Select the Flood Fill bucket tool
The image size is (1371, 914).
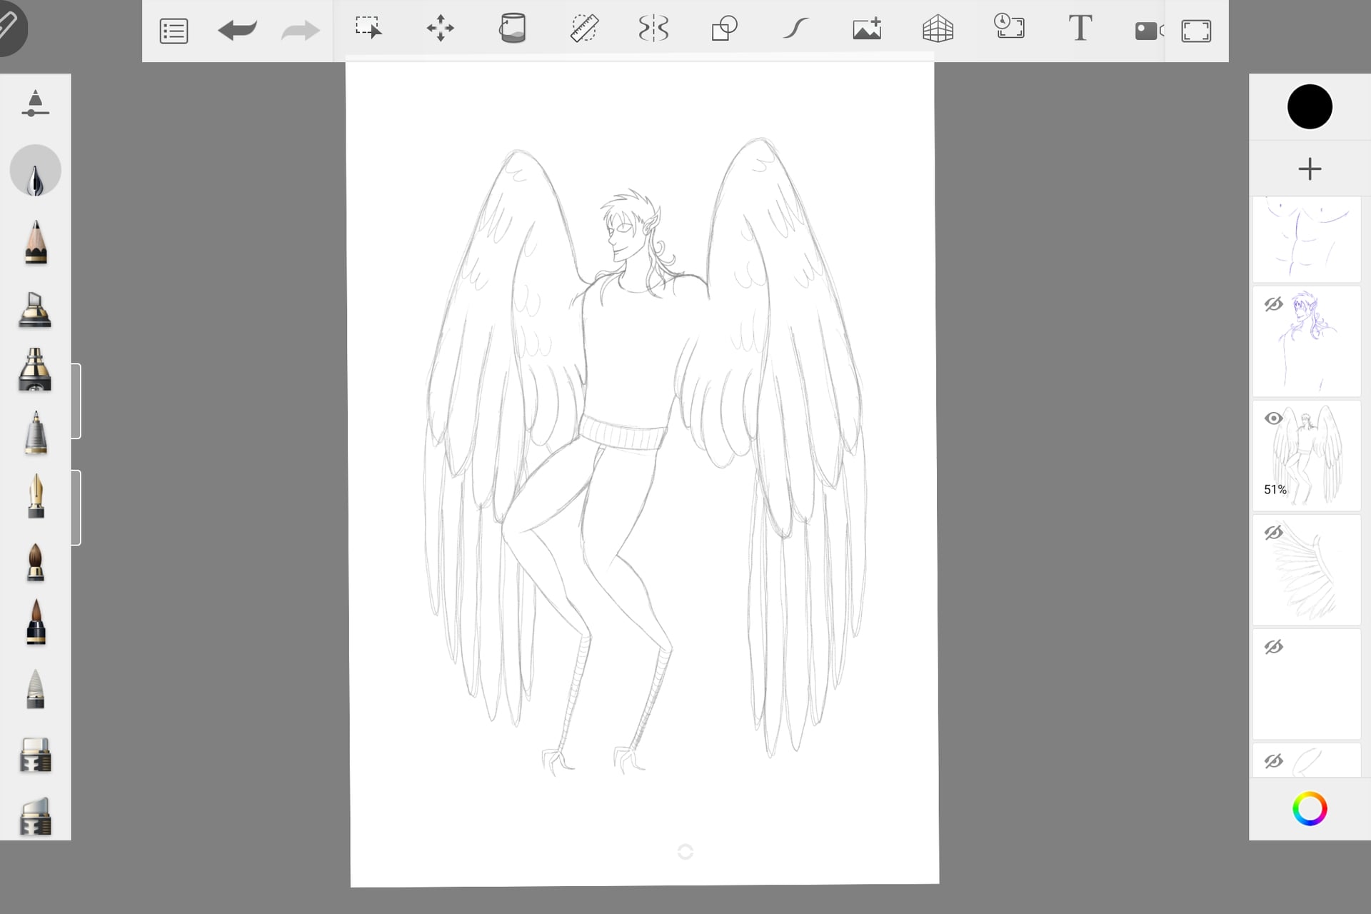coord(512,29)
